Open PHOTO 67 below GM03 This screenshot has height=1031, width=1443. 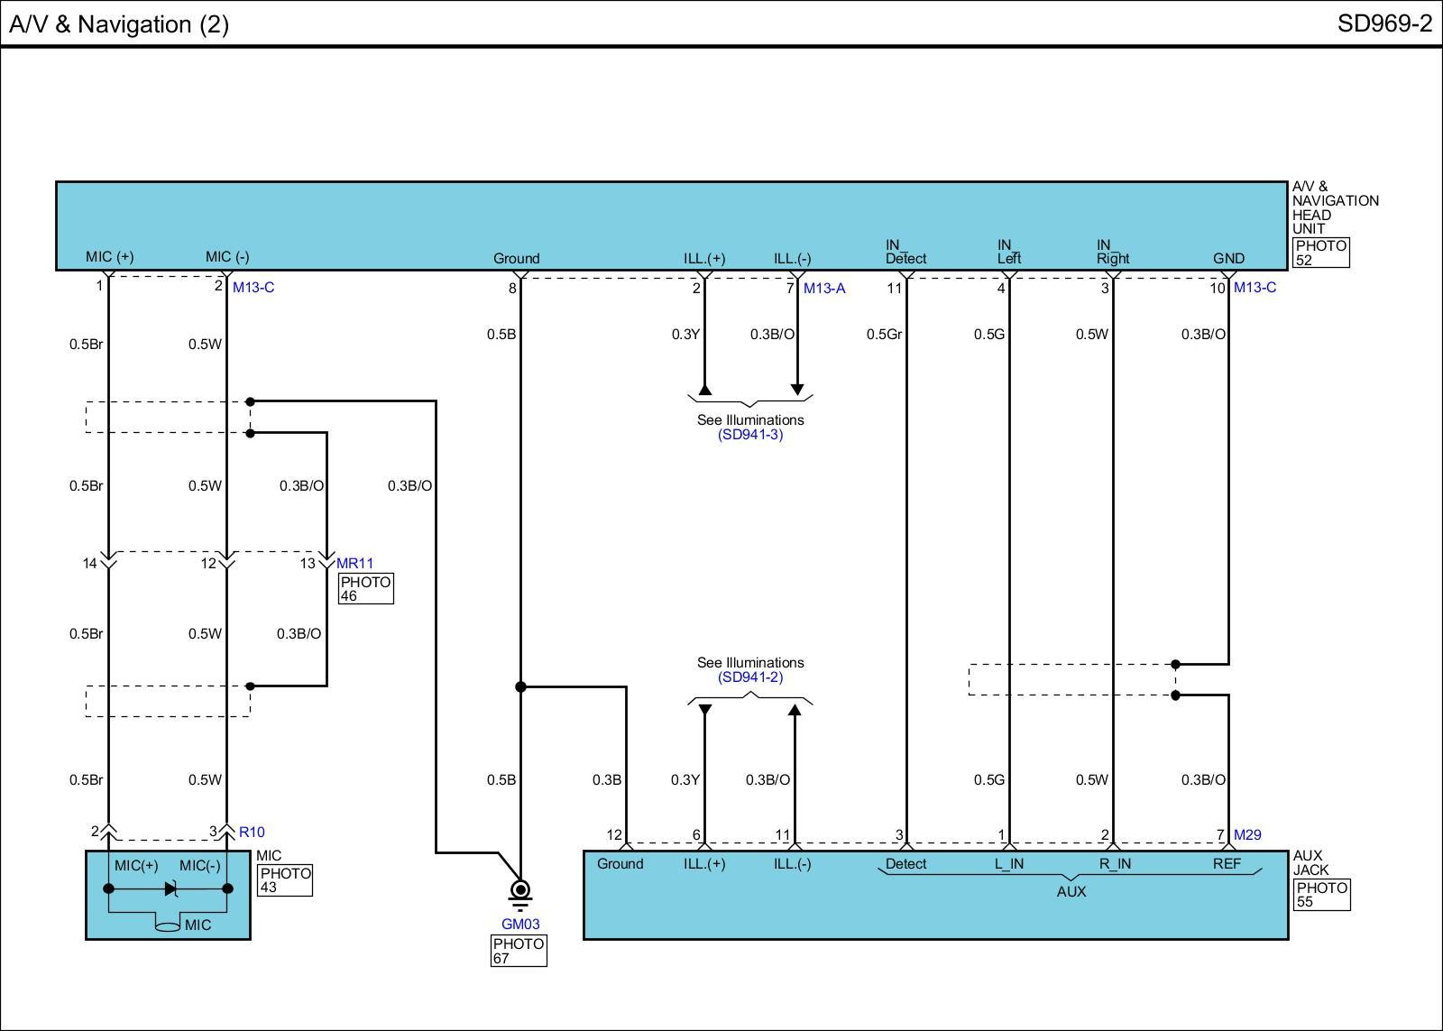tap(519, 951)
